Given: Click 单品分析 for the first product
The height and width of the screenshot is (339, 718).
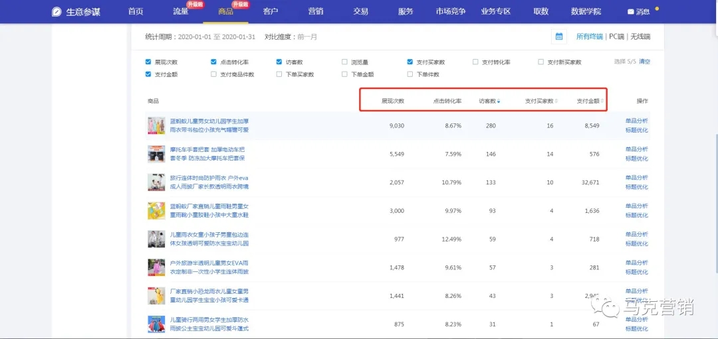Looking at the screenshot, I should tap(636, 121).
